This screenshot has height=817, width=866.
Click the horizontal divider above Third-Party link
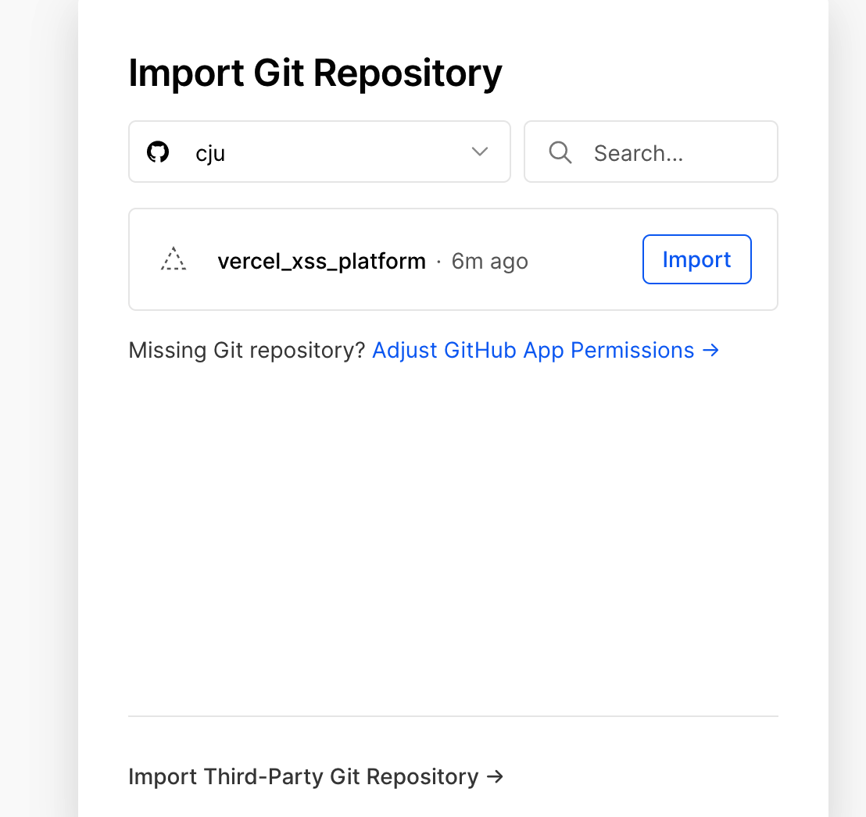453,716
